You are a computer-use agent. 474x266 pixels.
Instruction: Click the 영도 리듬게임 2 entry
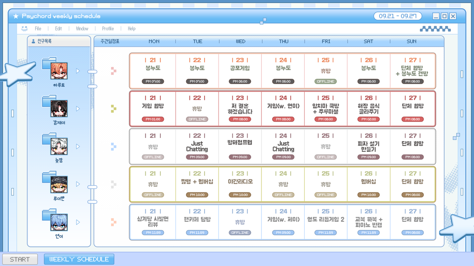pyautogui.click(x=326, y=222)
